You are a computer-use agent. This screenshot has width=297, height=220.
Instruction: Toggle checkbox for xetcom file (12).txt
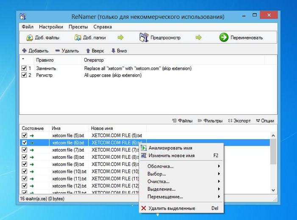(25, 186)
